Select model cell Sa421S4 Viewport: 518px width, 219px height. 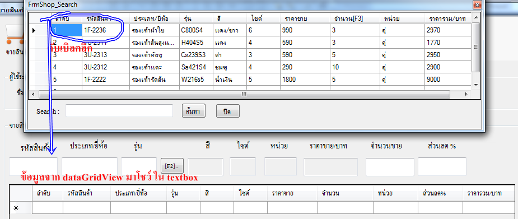(x=195, y=67)
